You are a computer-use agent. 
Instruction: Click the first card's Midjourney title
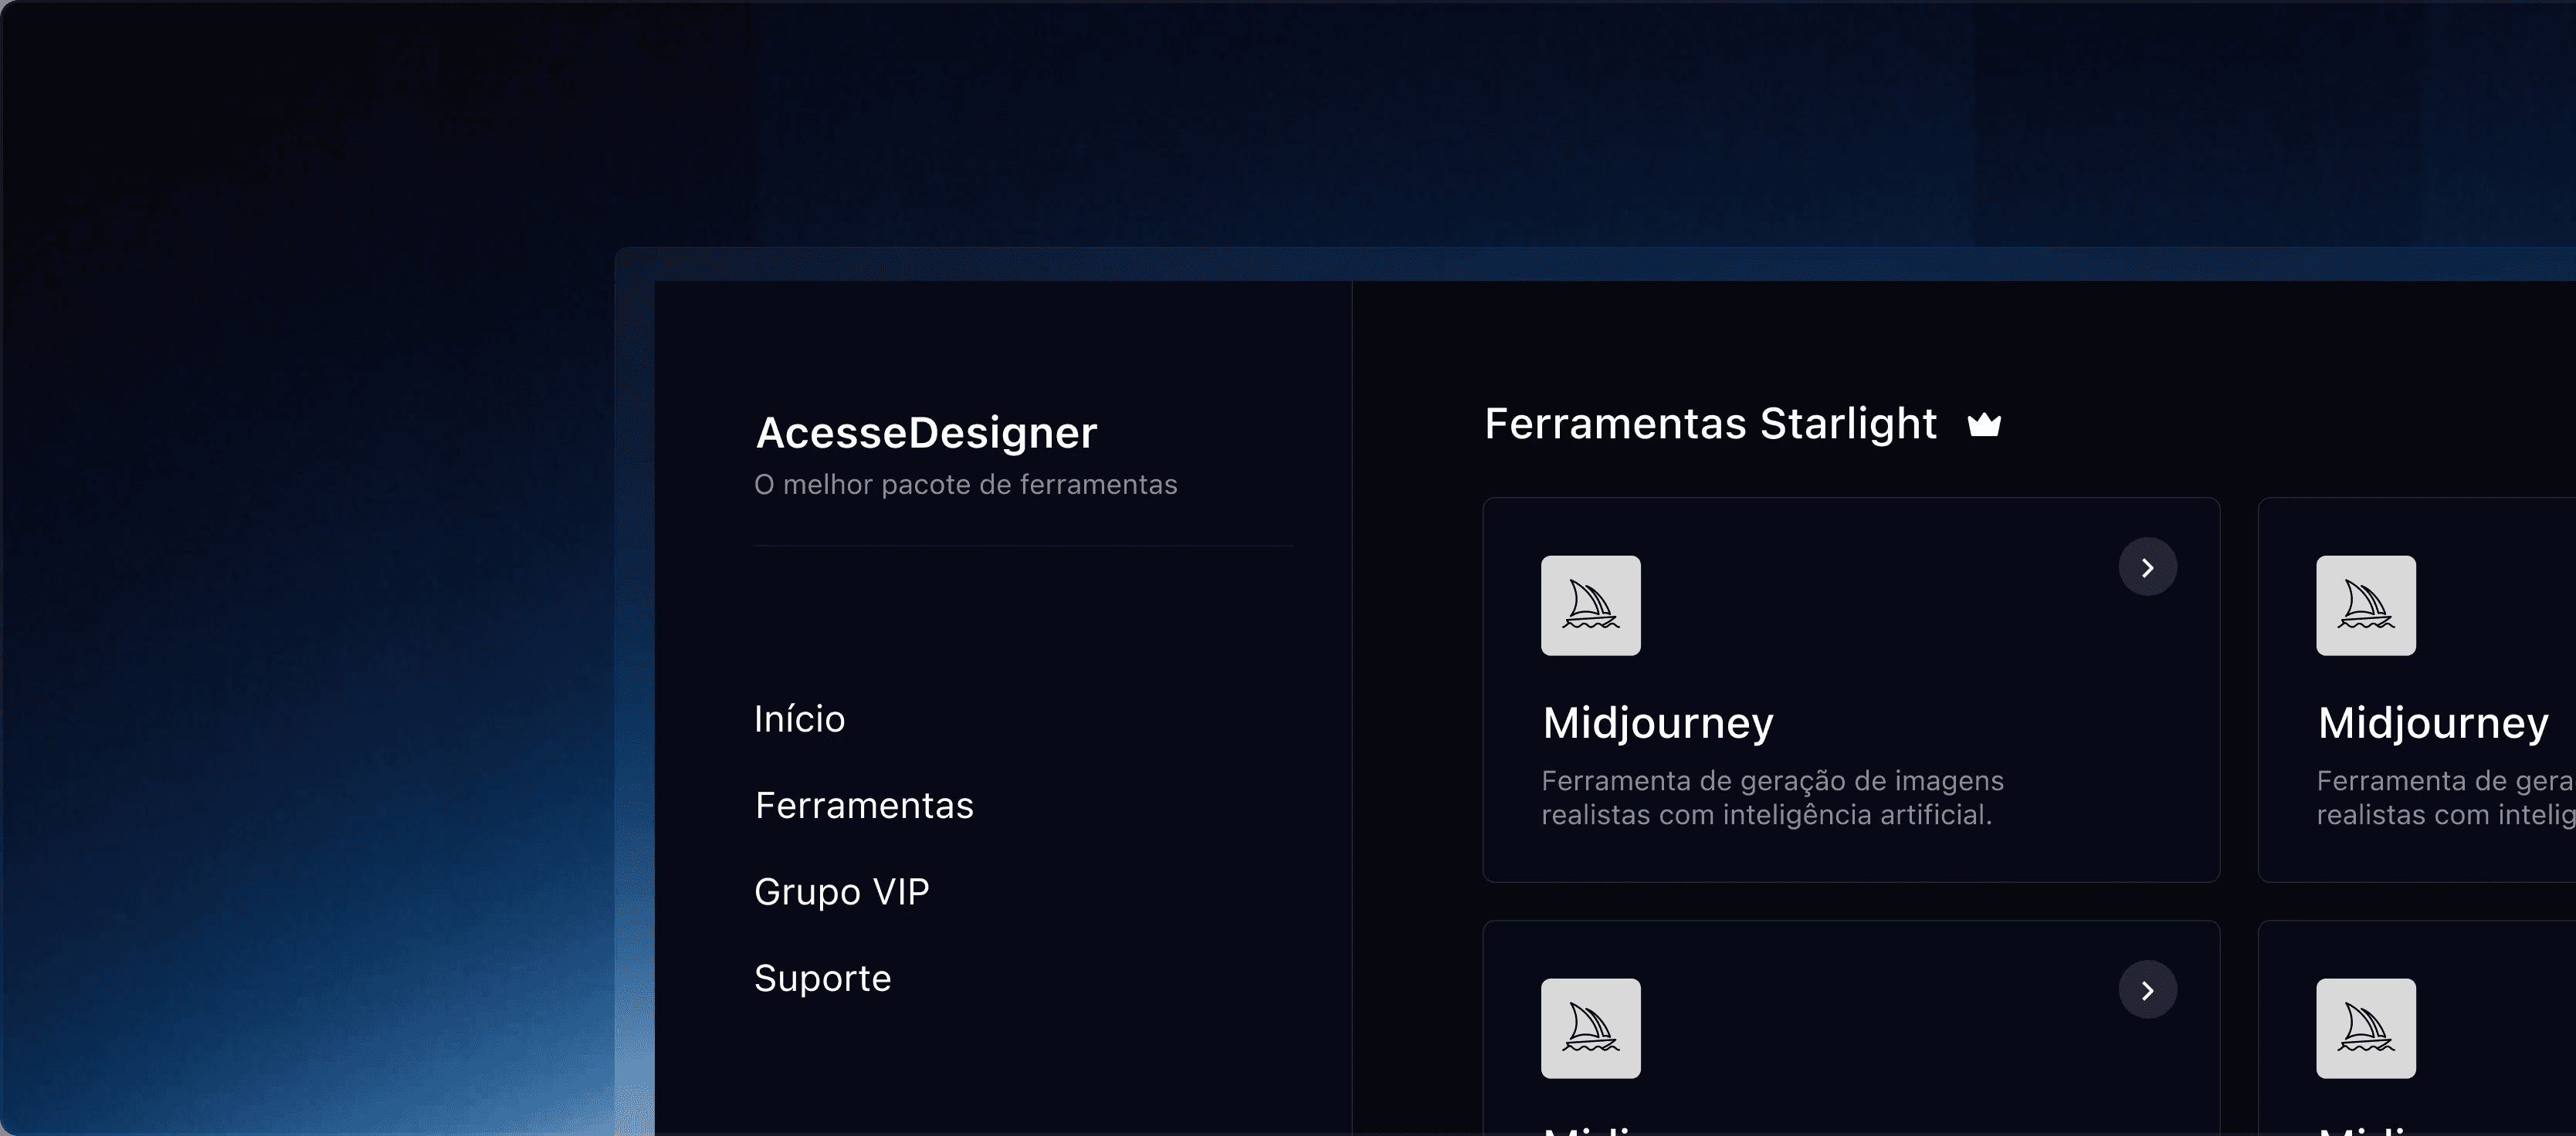tap(1657, 722)
